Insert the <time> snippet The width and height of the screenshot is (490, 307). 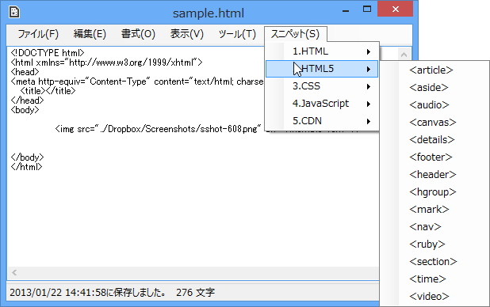click(434, 279)
